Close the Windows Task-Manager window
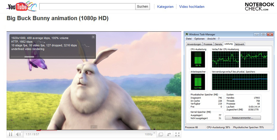The image size is (277, 140). click(270, 34)
